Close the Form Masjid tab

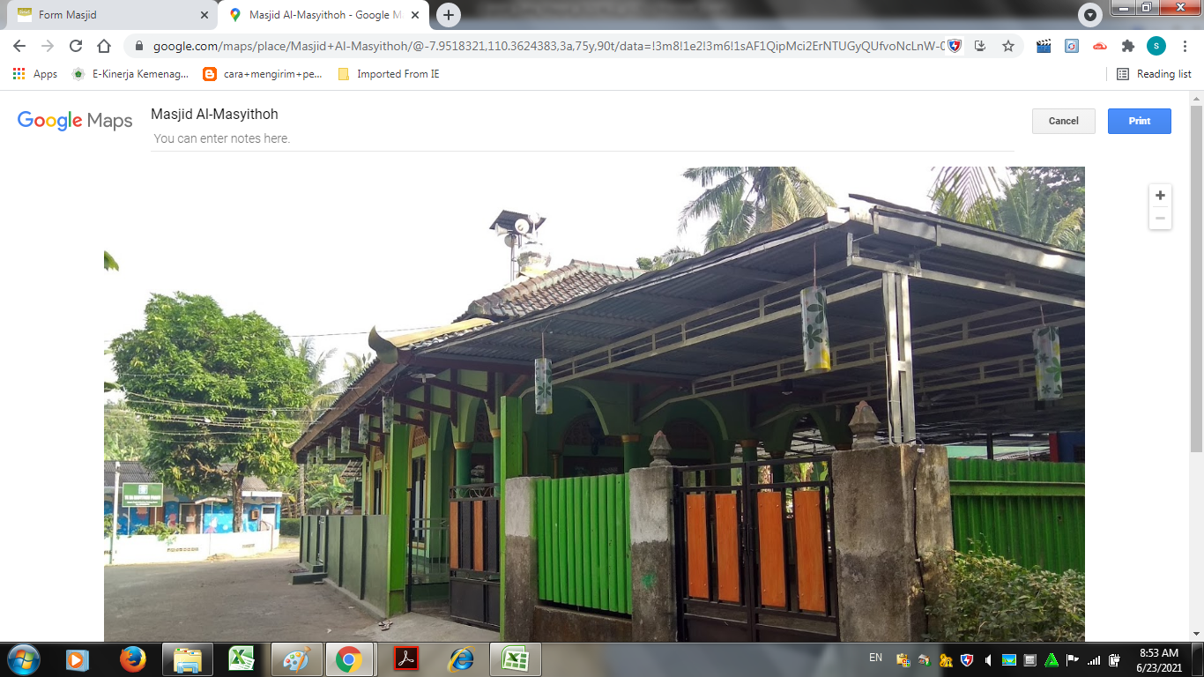pos(204,15)
